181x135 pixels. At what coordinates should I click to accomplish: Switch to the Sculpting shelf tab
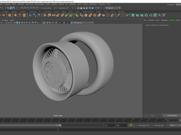5,12
